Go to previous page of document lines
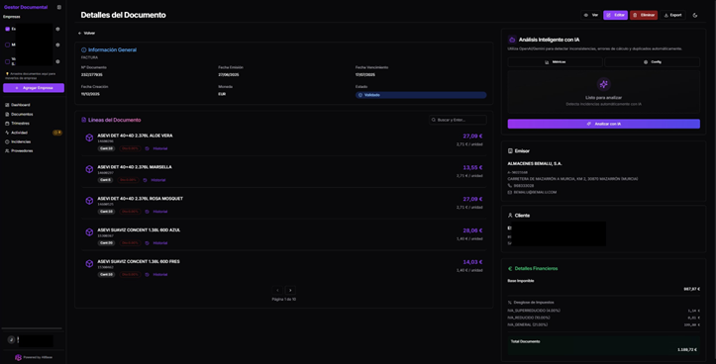Screen dimensions: 716x364 tap(277, 290)
